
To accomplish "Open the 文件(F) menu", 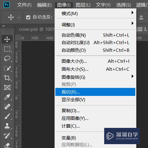I will [24, 5].
